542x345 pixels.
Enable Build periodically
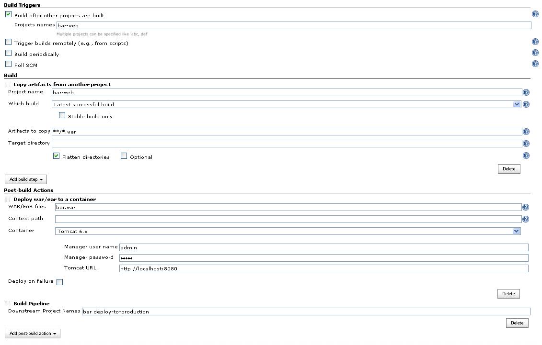coord(8,53)
